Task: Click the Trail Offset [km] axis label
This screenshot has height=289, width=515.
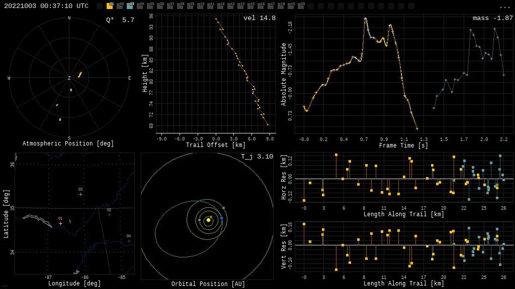Action: [215, 145]
